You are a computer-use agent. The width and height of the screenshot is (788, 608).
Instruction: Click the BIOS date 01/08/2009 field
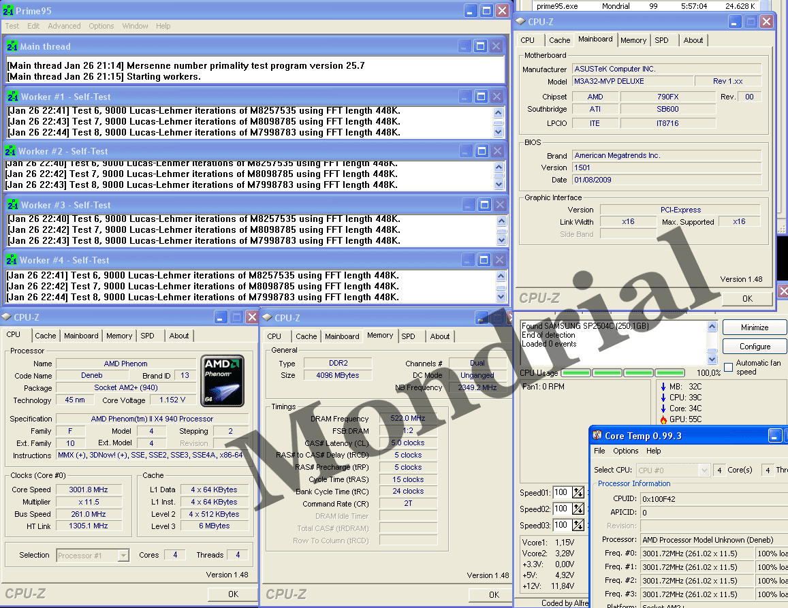coord(667,180)
